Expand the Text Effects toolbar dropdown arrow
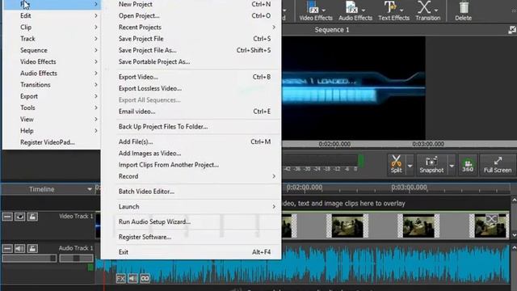517x291 pixels. [401, 10]
